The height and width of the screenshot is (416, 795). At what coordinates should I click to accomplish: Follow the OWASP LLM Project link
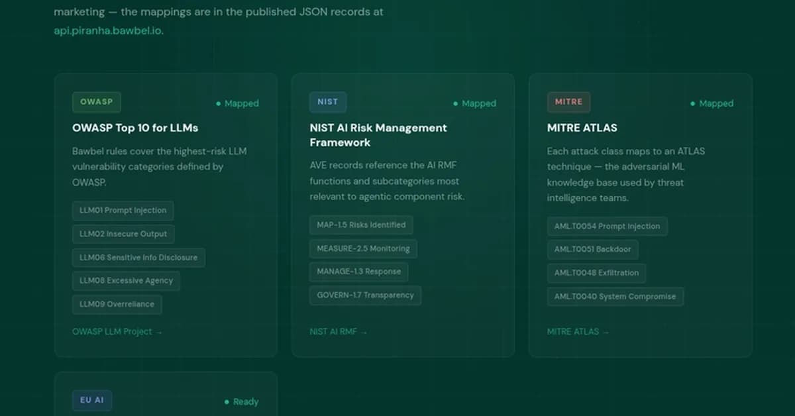pyautogui.click(x=117, y=331)
